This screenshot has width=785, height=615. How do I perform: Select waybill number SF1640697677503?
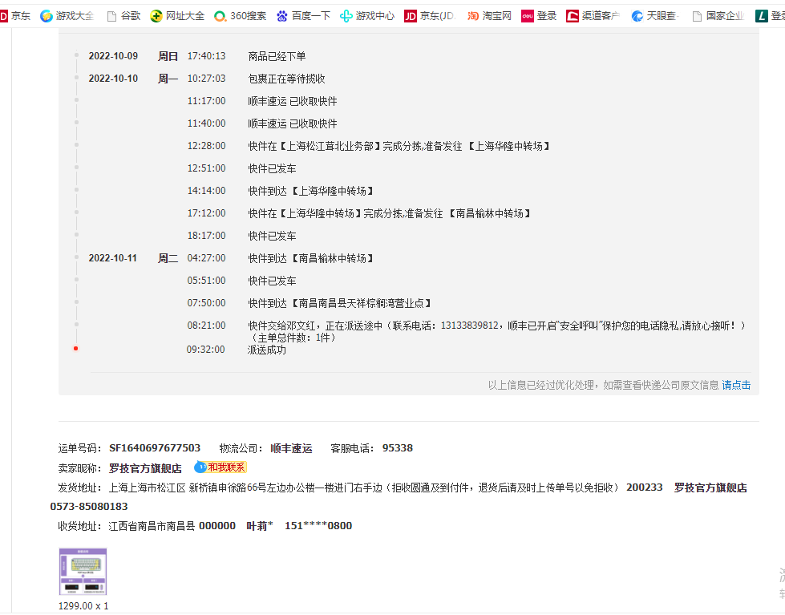coord(155,447)
